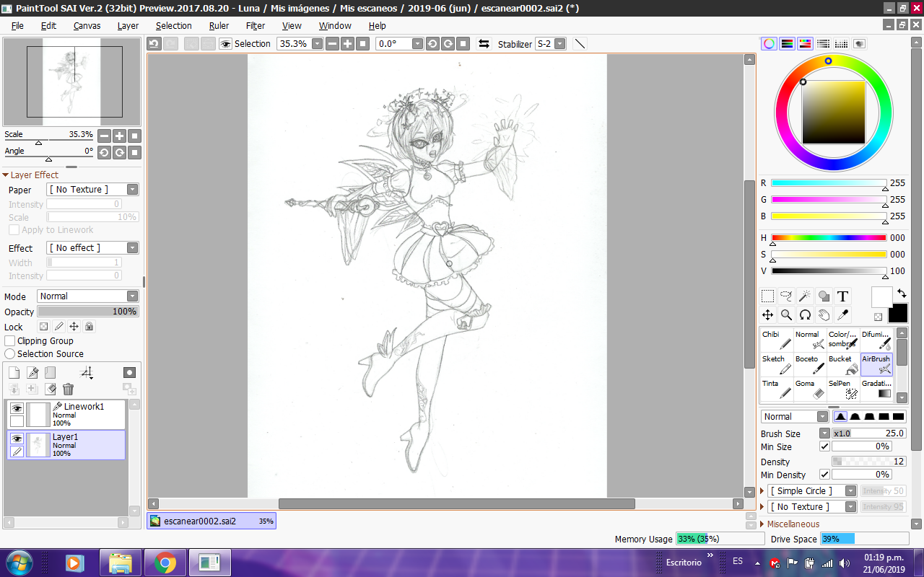924x577 pixels.
Task: Select the Text tool
Action: [x=842, y=296]
